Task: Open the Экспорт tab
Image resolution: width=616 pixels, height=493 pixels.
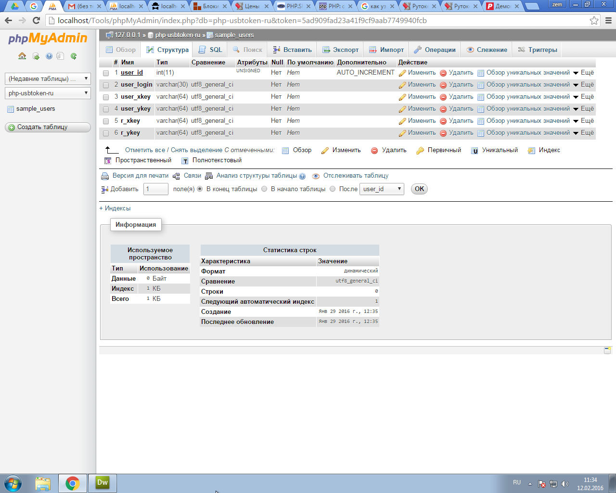Action: tap(341, 50)
